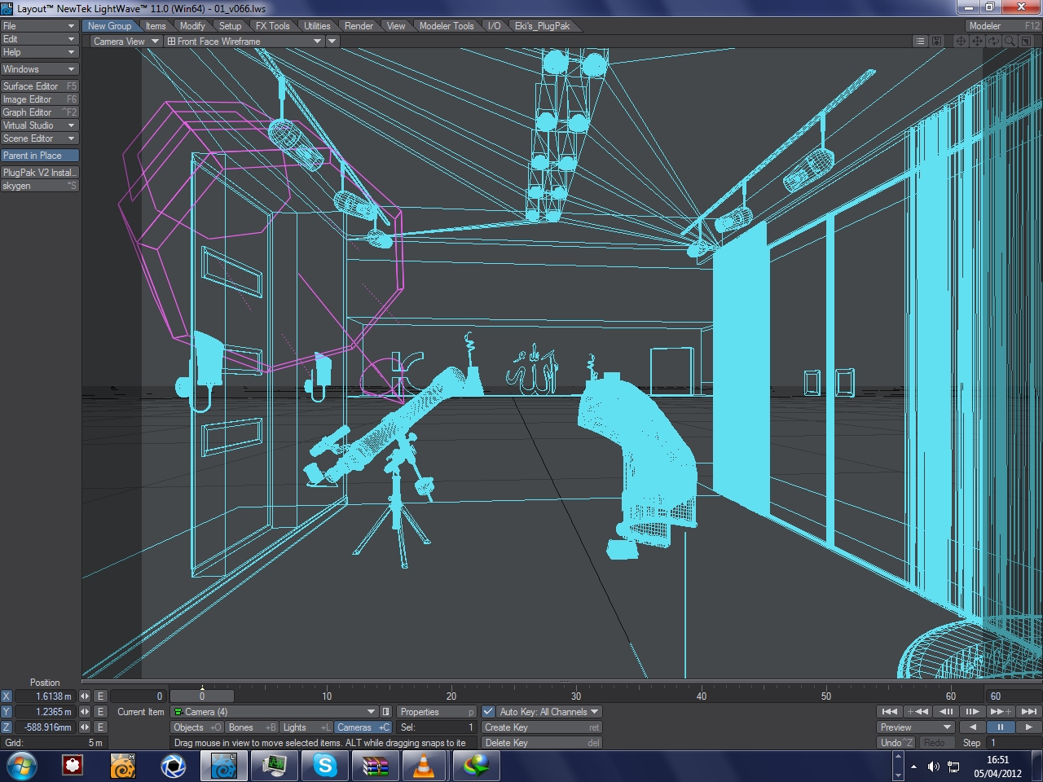Jump to first frame with rewind icon
Viewport: 1043px width, 782px height.
(x=890, y=711)
